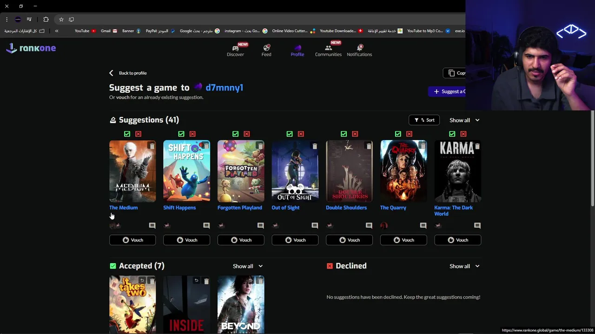Click undo arrow on INSIDE accepted card
Image resolution: width=595 pixels, height=334 pixels.
[x=196, y=281]
